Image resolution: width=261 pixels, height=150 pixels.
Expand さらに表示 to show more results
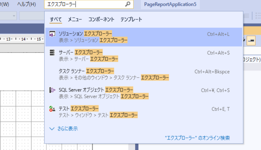(64, 129)
